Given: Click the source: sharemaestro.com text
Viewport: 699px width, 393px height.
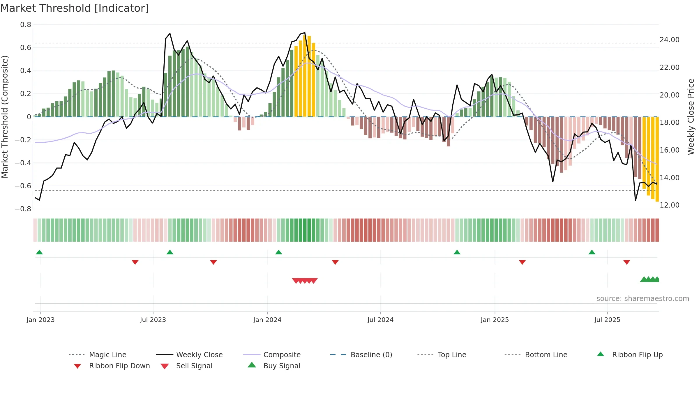Looking at the screenshot, I should coord(643,299).
